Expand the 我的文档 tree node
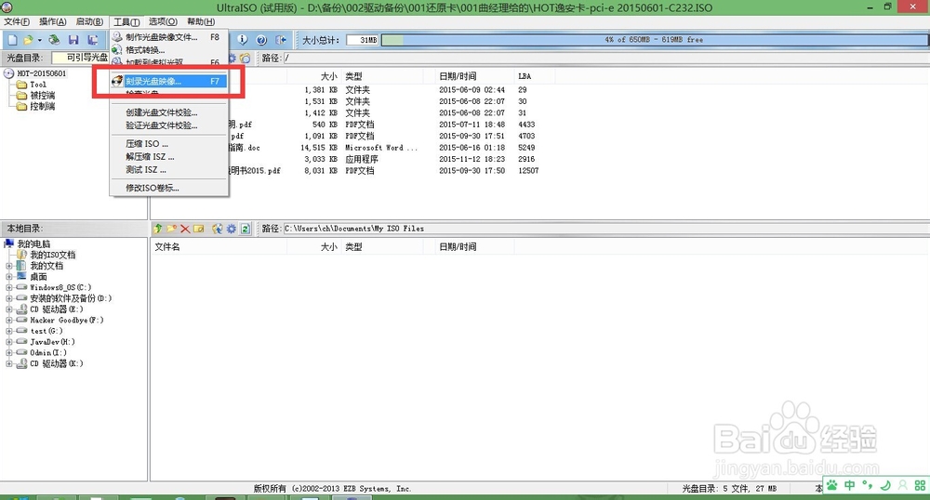 pos(9,266)
